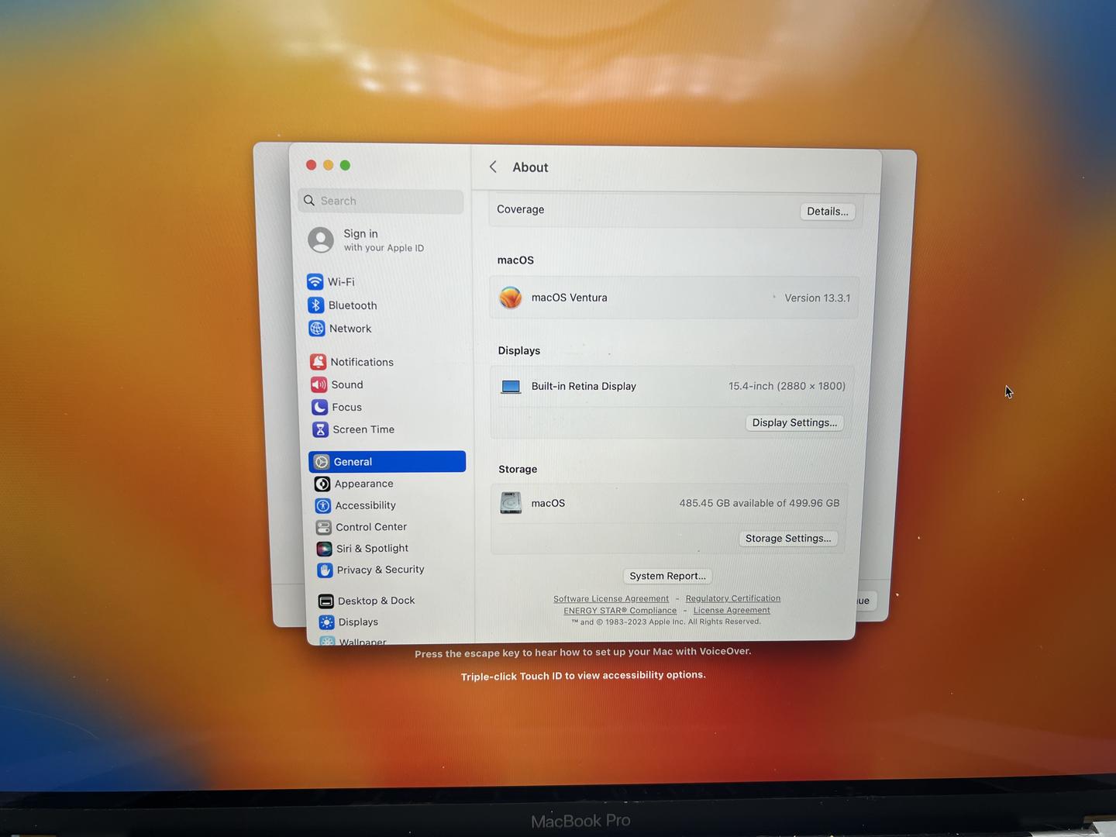Select Privacy & Security label
This screenshot has width=1116, height=837.
[x=381, y=570]
